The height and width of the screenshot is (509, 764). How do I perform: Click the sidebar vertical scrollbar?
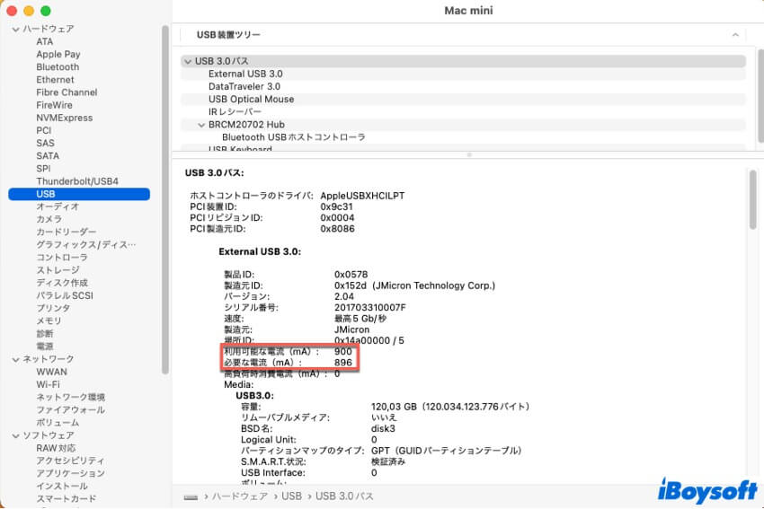(165, 199)
